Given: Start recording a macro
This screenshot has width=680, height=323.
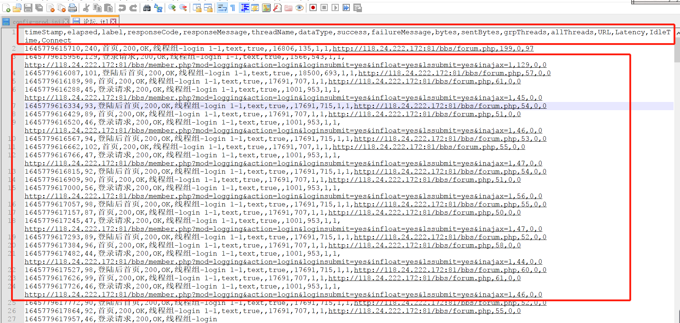Looking at the screenshot, I should [313, 8].
